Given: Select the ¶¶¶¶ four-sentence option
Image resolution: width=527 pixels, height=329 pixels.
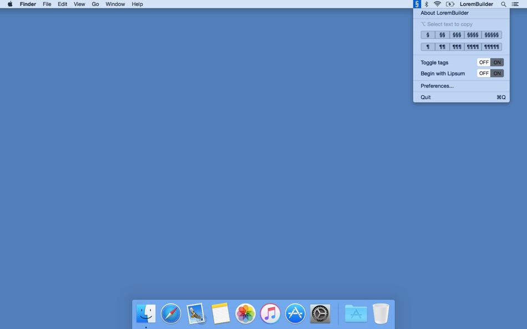Looking at the screenshot, I should tap(473, 47).
